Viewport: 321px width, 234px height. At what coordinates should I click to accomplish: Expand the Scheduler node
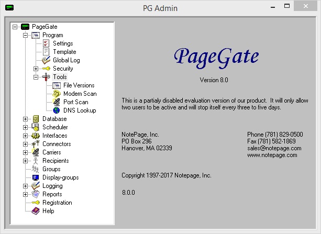(x=25, y=127)
